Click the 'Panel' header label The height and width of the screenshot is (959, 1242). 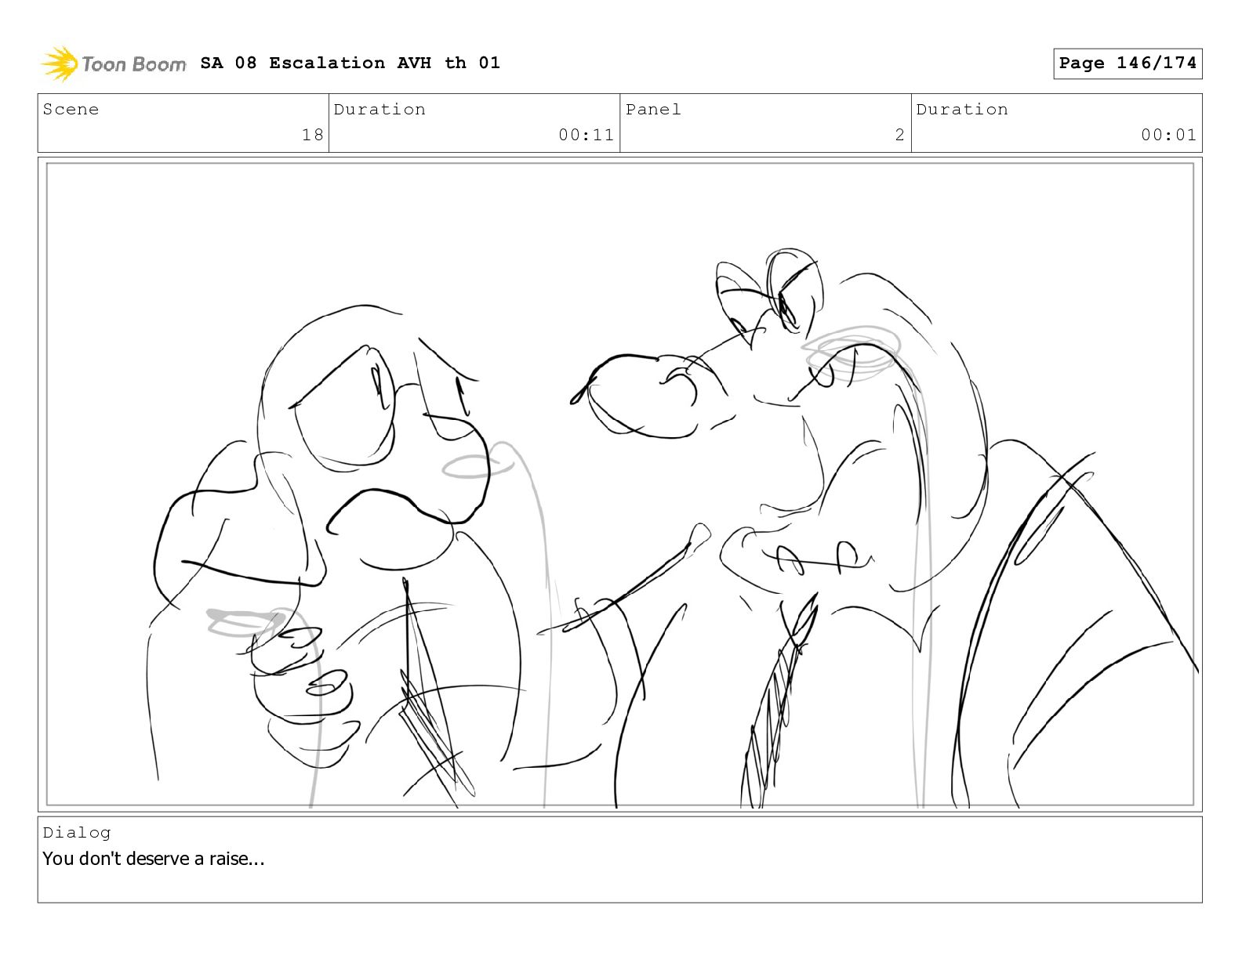coord(653,109)
